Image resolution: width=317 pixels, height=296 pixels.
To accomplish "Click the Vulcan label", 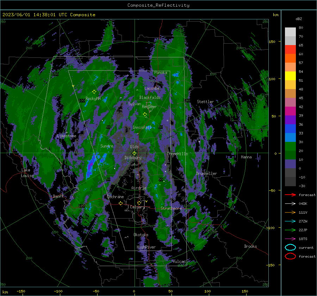I will 179,262.
